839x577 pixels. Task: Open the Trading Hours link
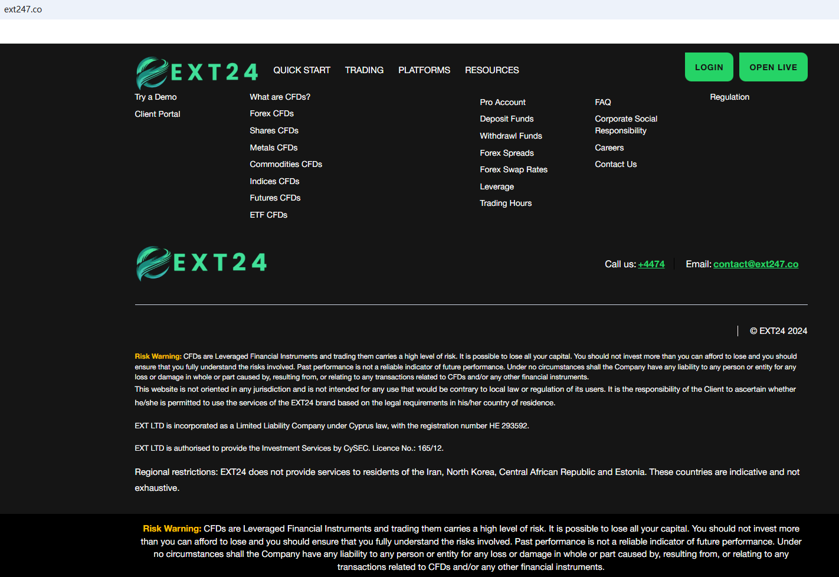tap(506, 203)
